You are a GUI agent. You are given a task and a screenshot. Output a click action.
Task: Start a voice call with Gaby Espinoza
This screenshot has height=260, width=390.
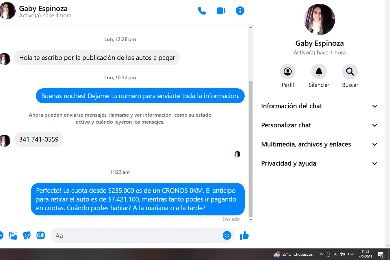pos(202,11)
